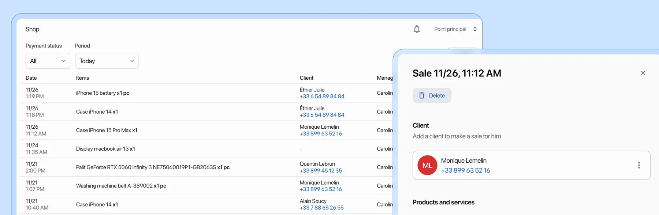659x215 pixels.
Task: Click Point principal location label
Action: tap(450, 29)
